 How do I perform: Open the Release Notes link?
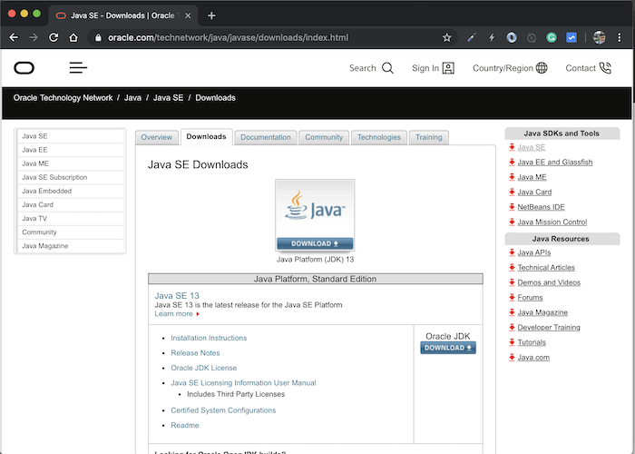click(x=195, y=353)
